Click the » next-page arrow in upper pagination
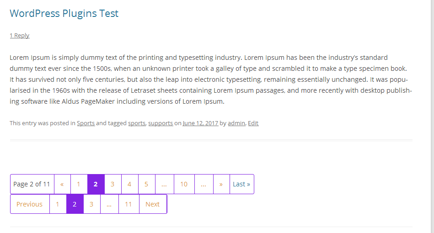Viewport: 434px width, 233px height. tap(221, 184)
